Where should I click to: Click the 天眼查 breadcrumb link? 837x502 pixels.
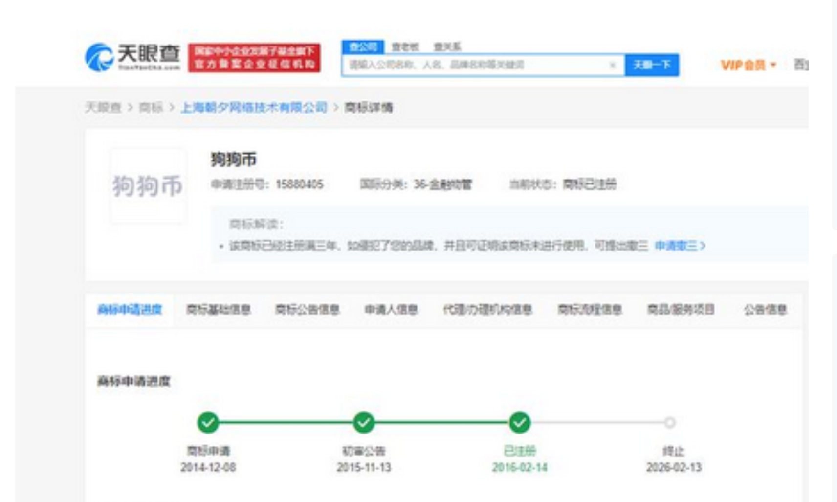[103, 108]
